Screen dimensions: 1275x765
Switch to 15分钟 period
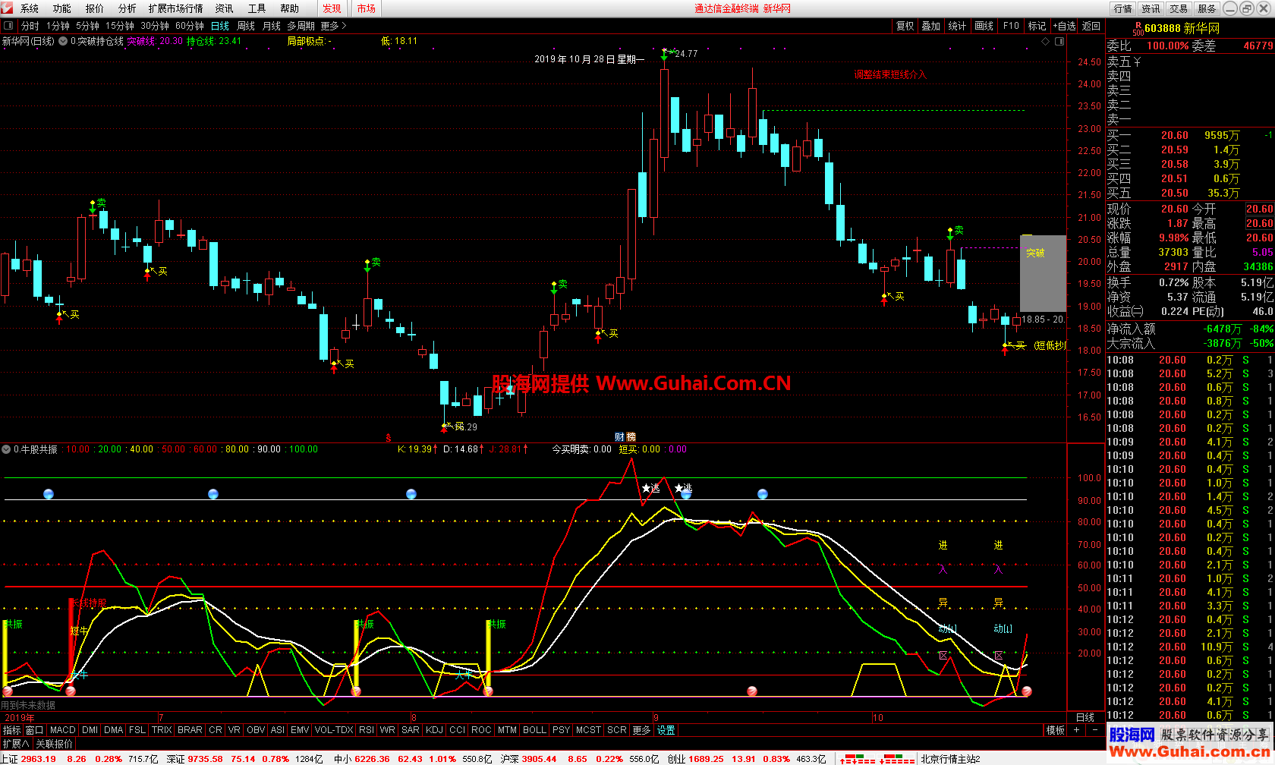[x=119, y=26]
